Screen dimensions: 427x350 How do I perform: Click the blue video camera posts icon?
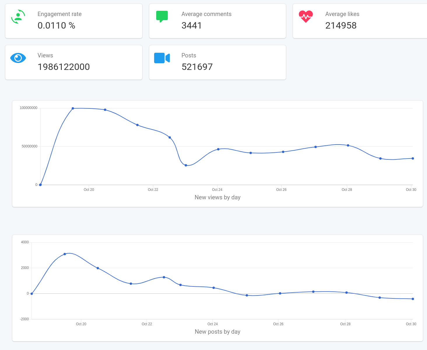pyautogui.click(x=162, y=58)
